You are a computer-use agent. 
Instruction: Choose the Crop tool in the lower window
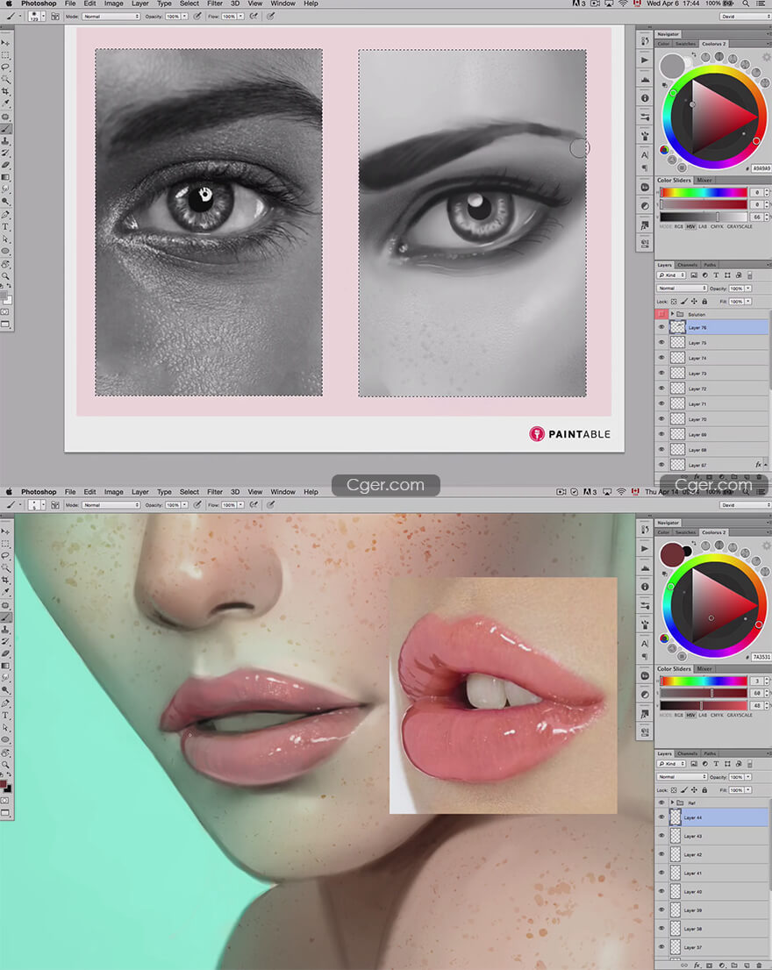tap(5, 581)
